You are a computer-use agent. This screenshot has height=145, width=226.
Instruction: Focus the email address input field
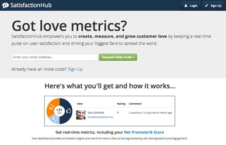click(x=55, y=57)
